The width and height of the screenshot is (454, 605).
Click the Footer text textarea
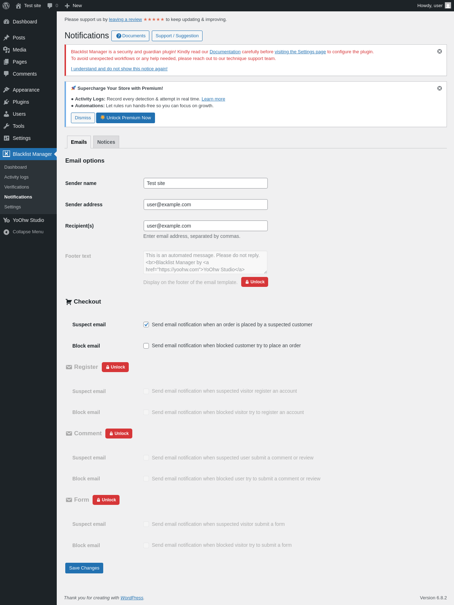(x=205, y=262)
